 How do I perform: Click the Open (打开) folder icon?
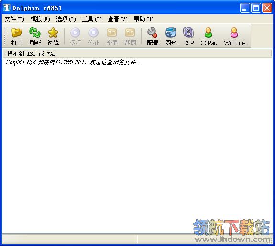pos(17,33)
